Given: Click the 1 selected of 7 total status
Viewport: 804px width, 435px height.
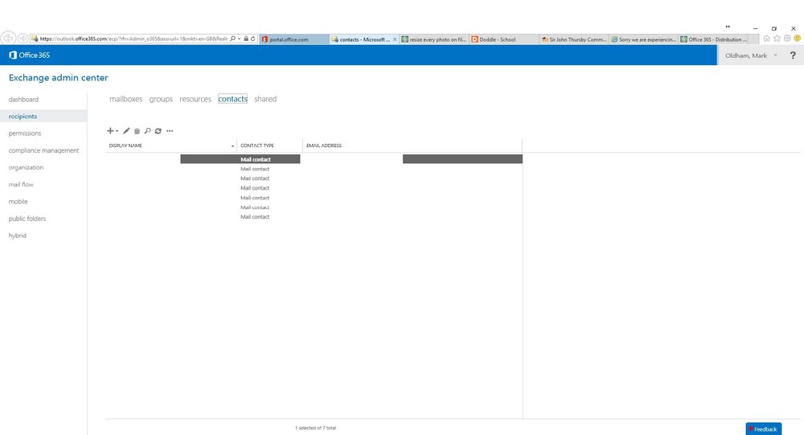Looking at the screenshot, I should [x=315, y=428].
